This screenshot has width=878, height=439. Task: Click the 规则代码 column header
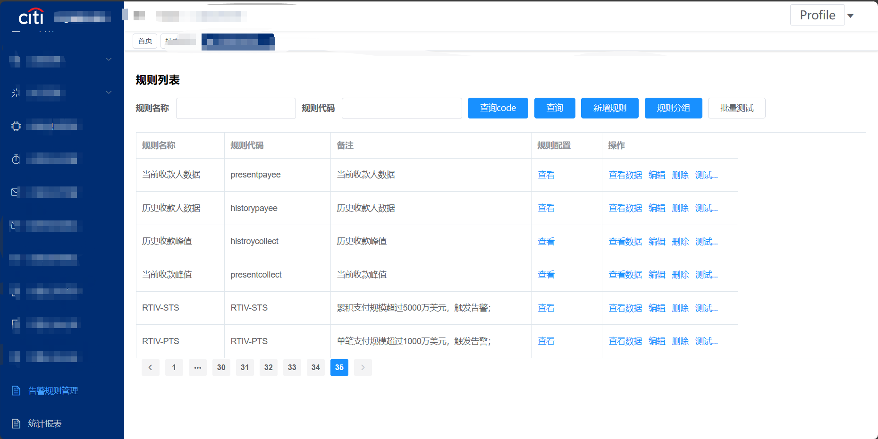point(278,145)
